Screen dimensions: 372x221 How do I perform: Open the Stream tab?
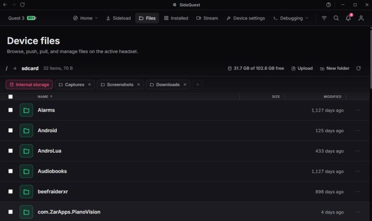pyautogui.click(x=207, y=18)
